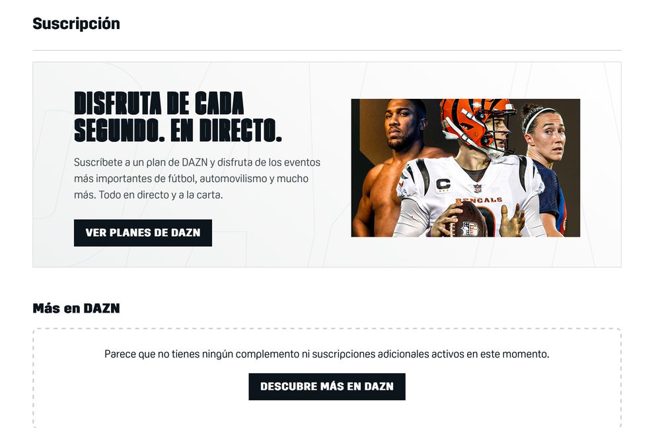Click the NFL shield on jersey collar
The height and width of the screenshot is (428, 660).
[x=477, y=189]
